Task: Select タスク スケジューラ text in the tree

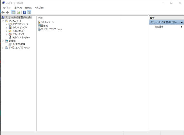Action: click(20, 24)
